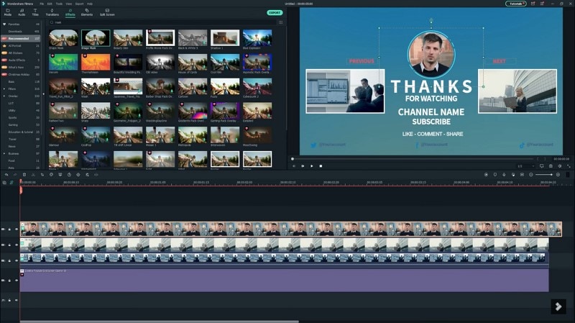This screenshot has width=575, height=323.
Task: Stop the preview playback
Action: (x=321, y=166)
